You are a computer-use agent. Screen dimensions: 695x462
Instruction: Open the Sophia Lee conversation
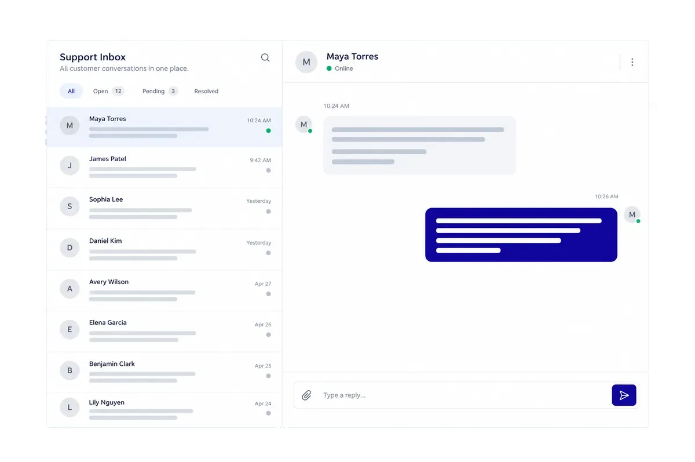164,208
